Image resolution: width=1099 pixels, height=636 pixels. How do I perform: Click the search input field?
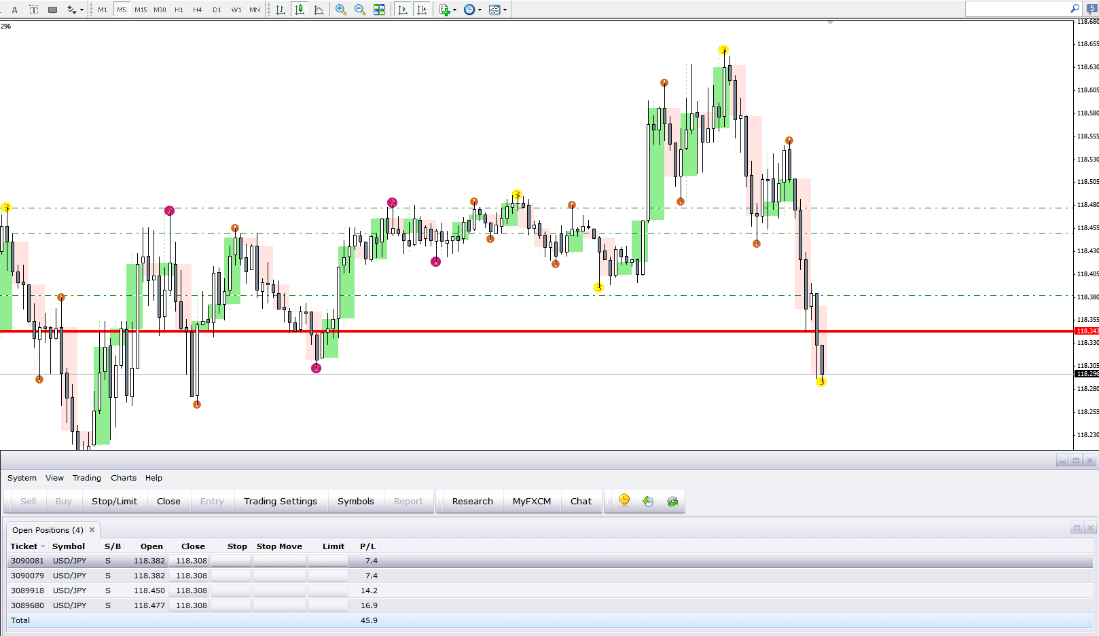(x=1017, y=9)
